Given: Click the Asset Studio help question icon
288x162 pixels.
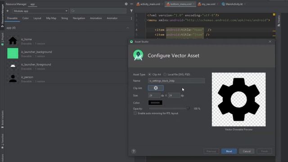Looking at the screenshot, I should (x=134, y=151).
